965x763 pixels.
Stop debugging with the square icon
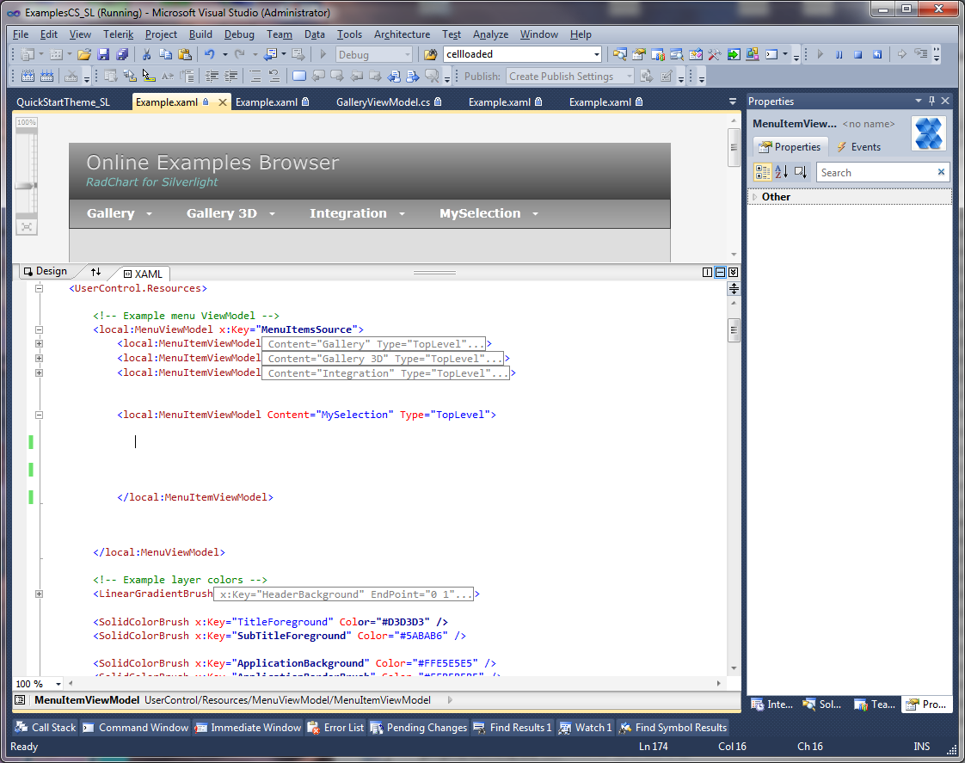point(857,54)
